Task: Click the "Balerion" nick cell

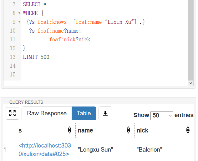Action: pos(149,150)
